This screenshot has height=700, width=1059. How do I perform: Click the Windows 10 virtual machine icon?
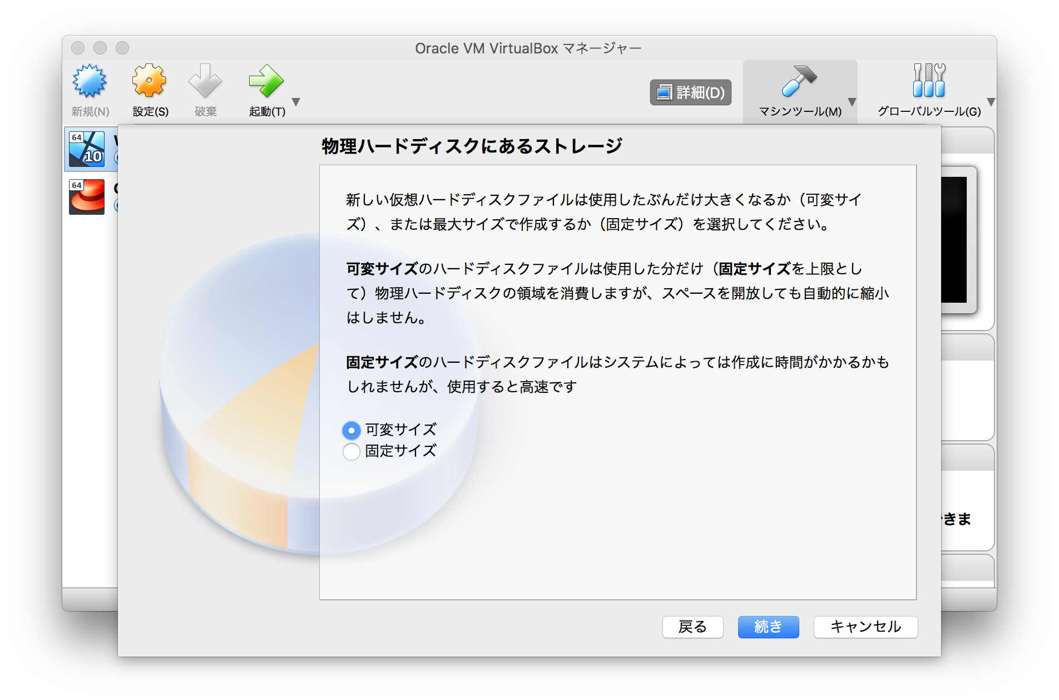[x=87, y=149]
